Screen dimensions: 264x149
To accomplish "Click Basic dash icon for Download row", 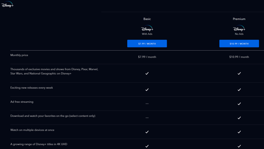I will tap(147, 118).
